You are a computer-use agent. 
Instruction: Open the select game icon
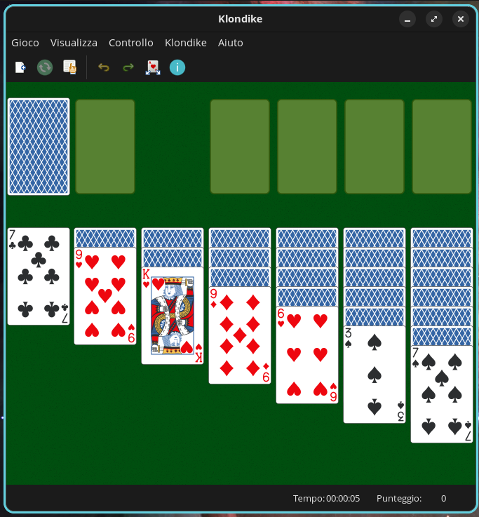(x=69, y=67)
